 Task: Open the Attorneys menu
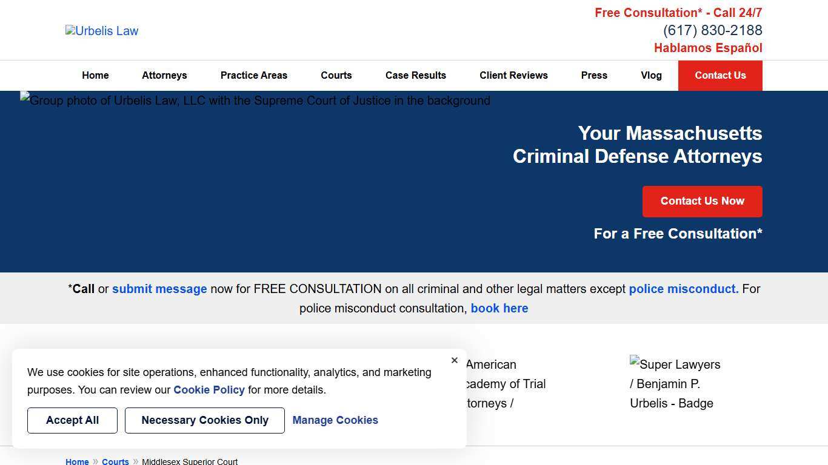(164, 75)
